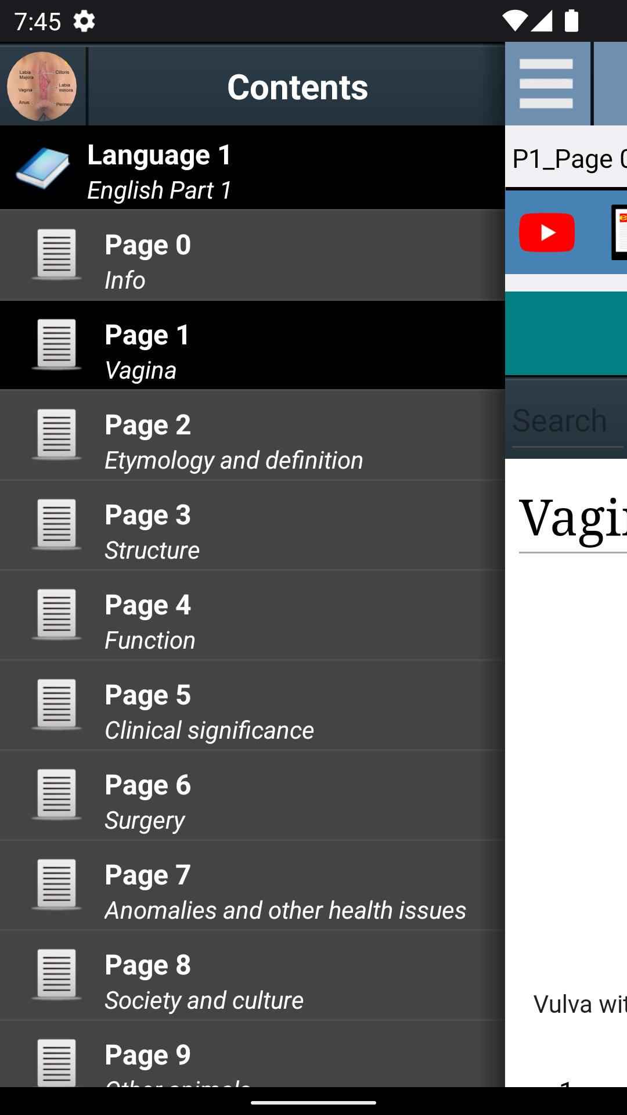The height and width of the screenshot is (1115, 627).
Task: Tap the Page 7 document icon
Action: click(56, 884)
